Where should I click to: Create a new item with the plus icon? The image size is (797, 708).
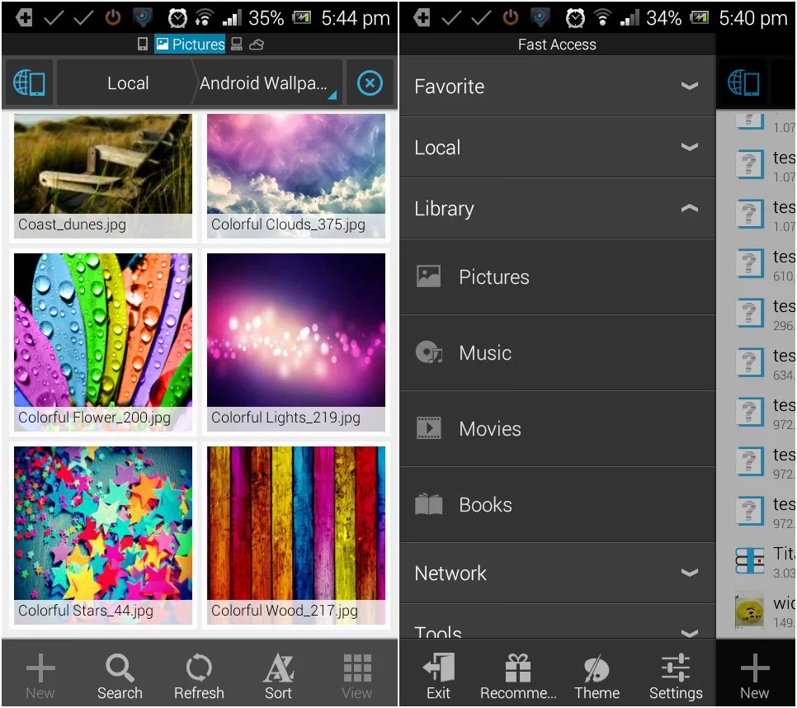pyautogui.click(x=40, y=674)
